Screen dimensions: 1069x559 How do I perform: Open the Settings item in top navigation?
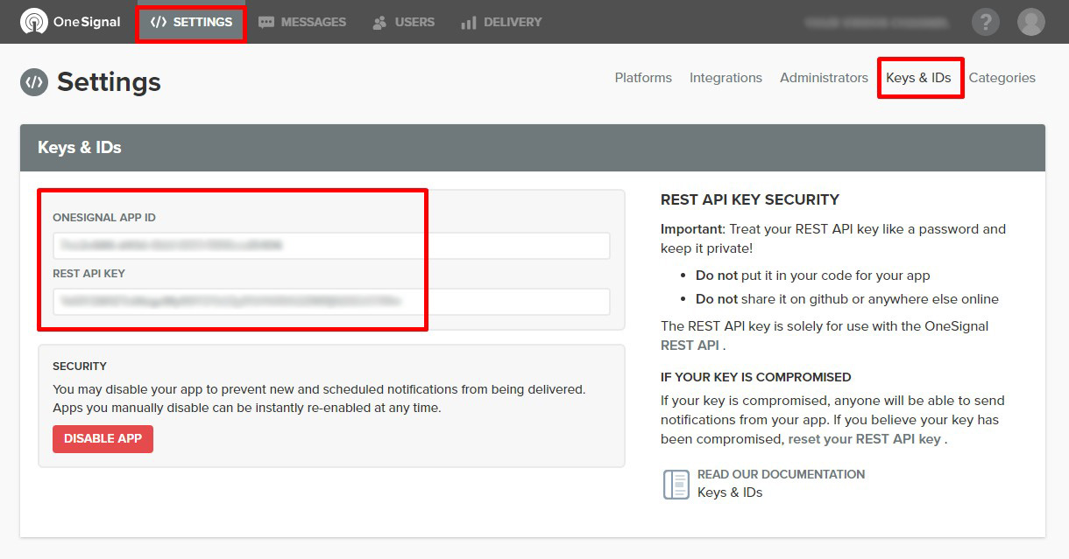[x=191, y=22]
